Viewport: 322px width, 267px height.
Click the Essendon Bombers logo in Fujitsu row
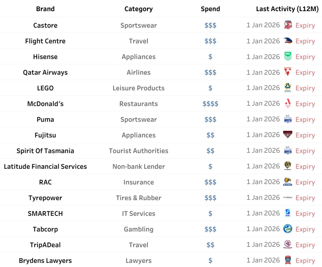(288, 135)
